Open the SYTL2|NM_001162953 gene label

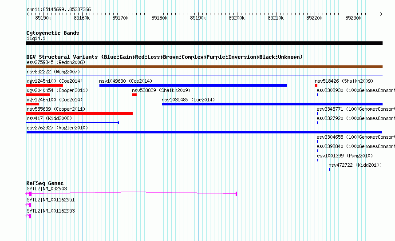click(x=51, y=211)
